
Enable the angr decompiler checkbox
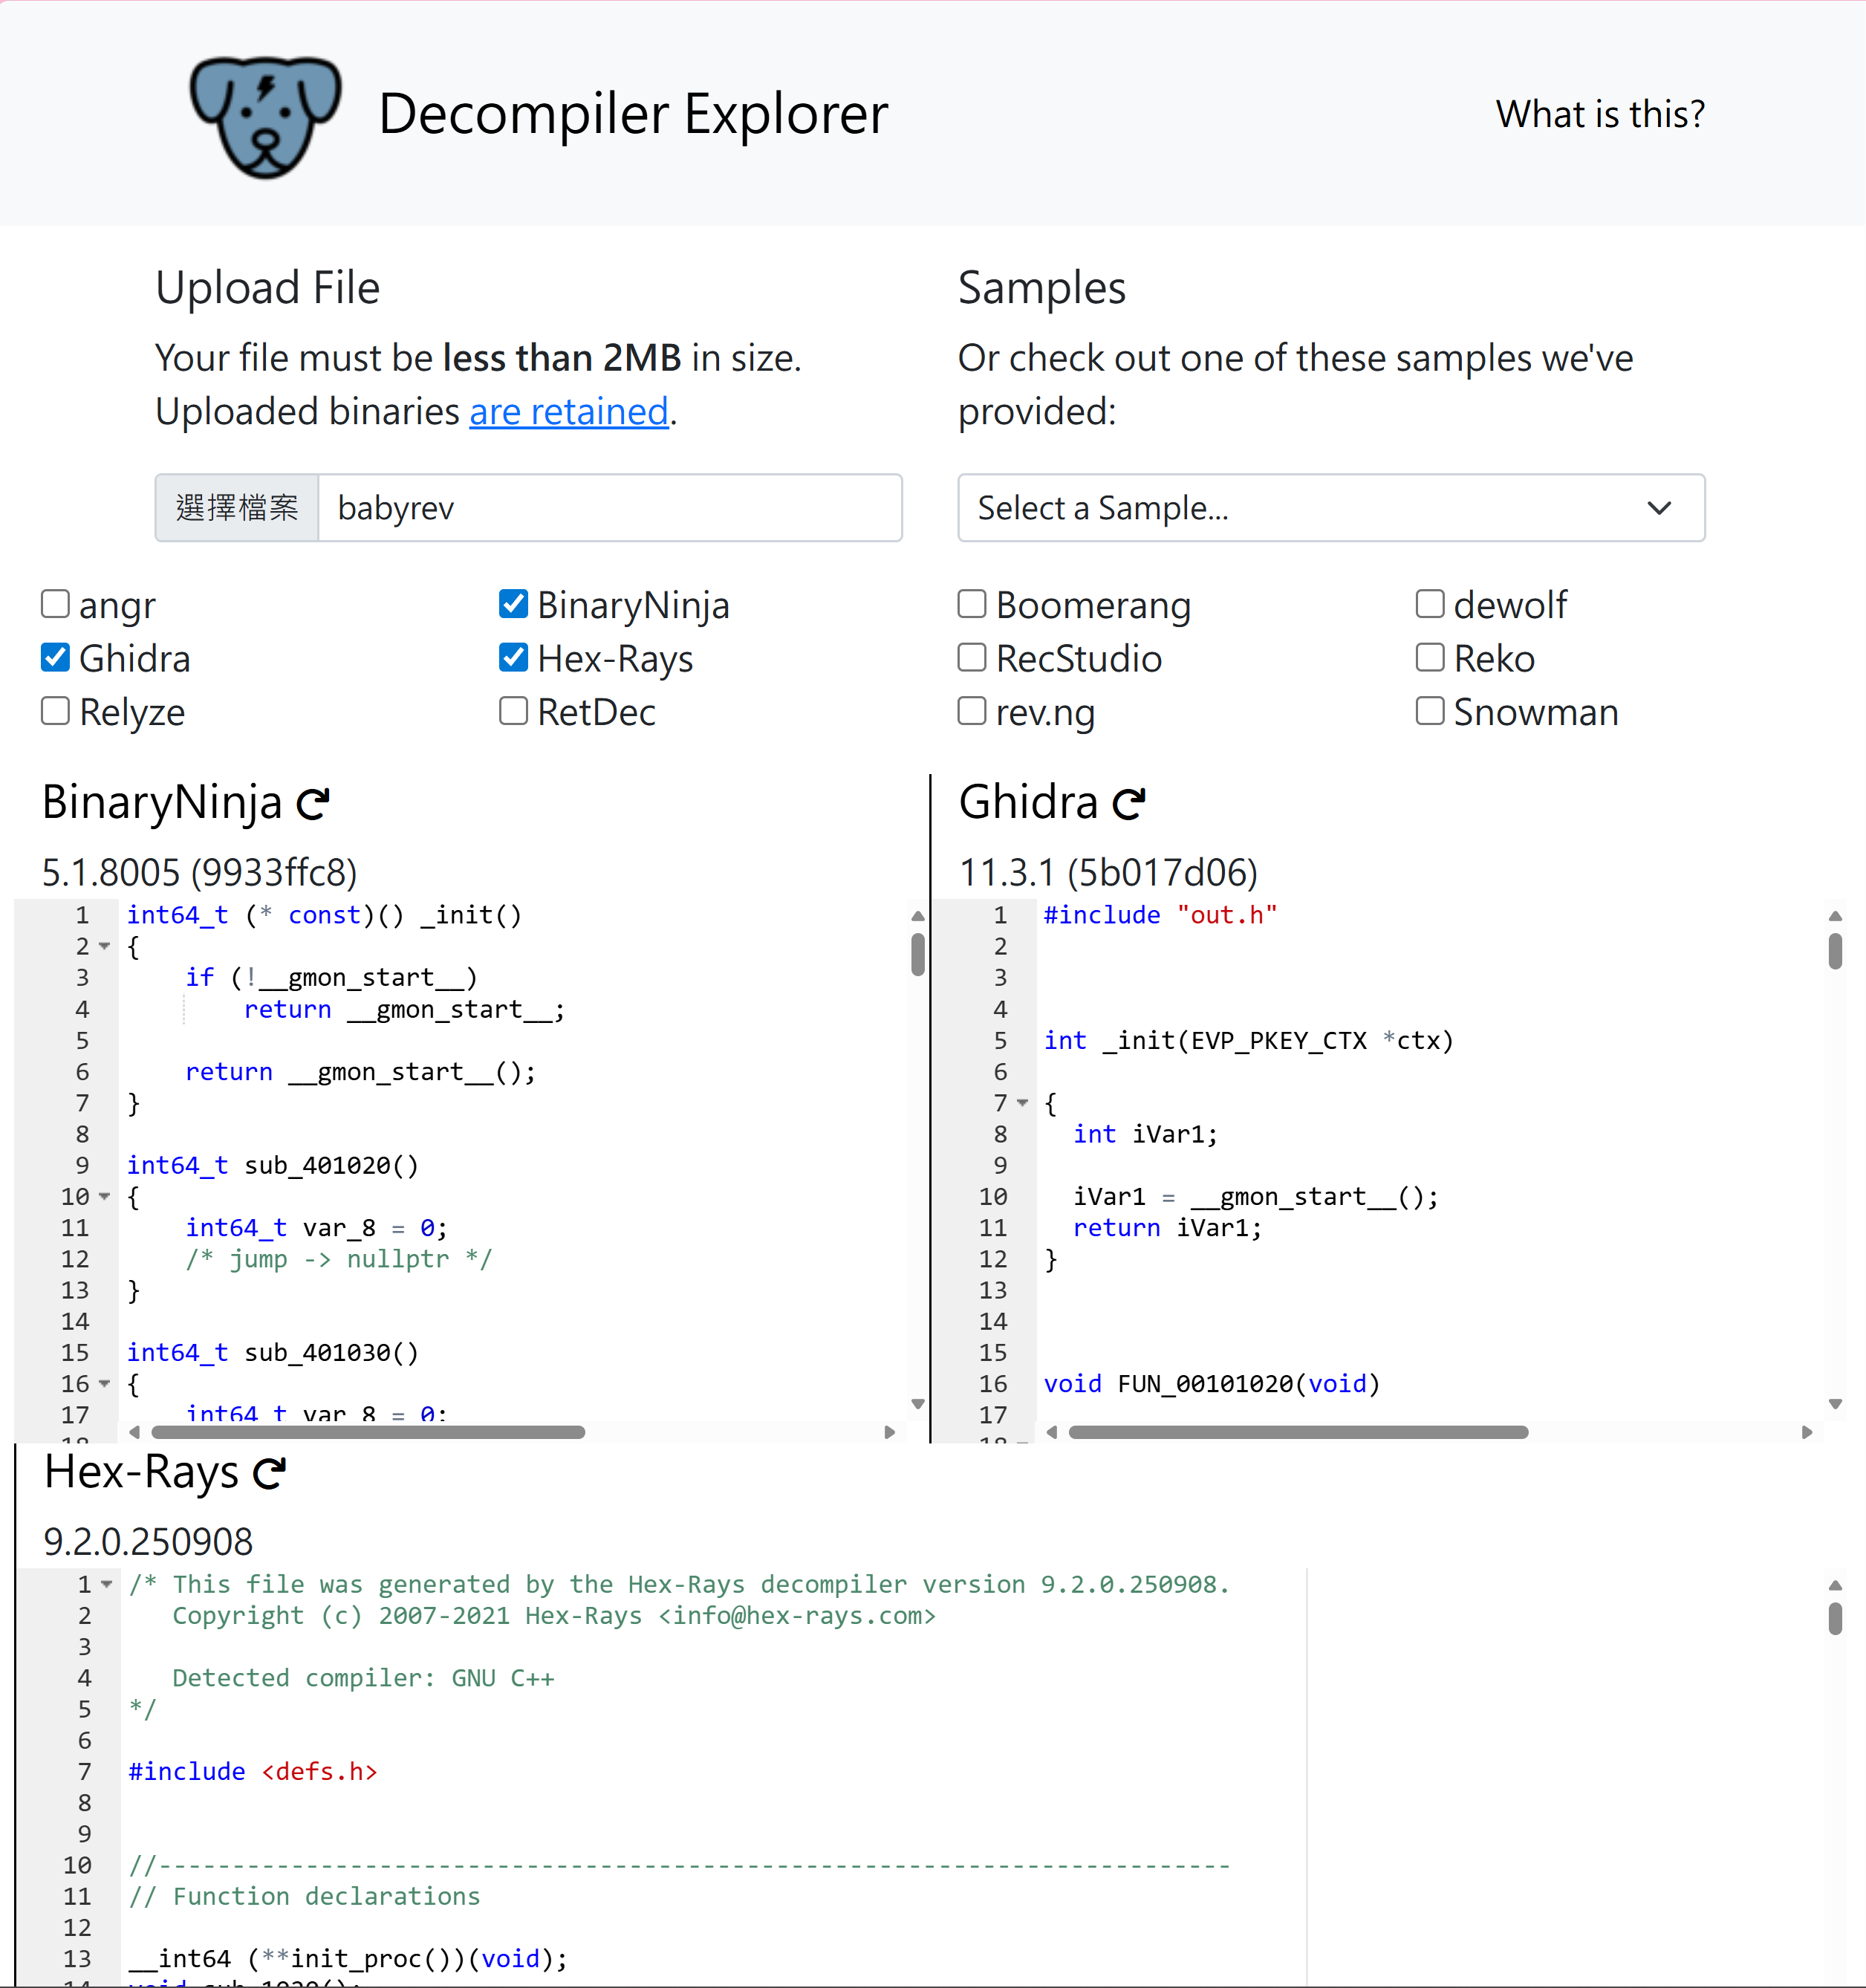55,604
